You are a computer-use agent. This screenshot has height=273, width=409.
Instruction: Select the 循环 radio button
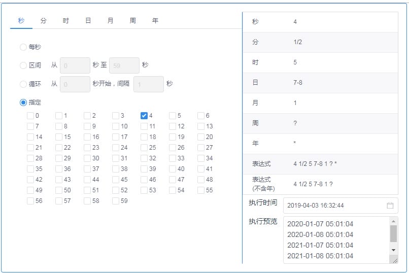(x=23, y=84)
